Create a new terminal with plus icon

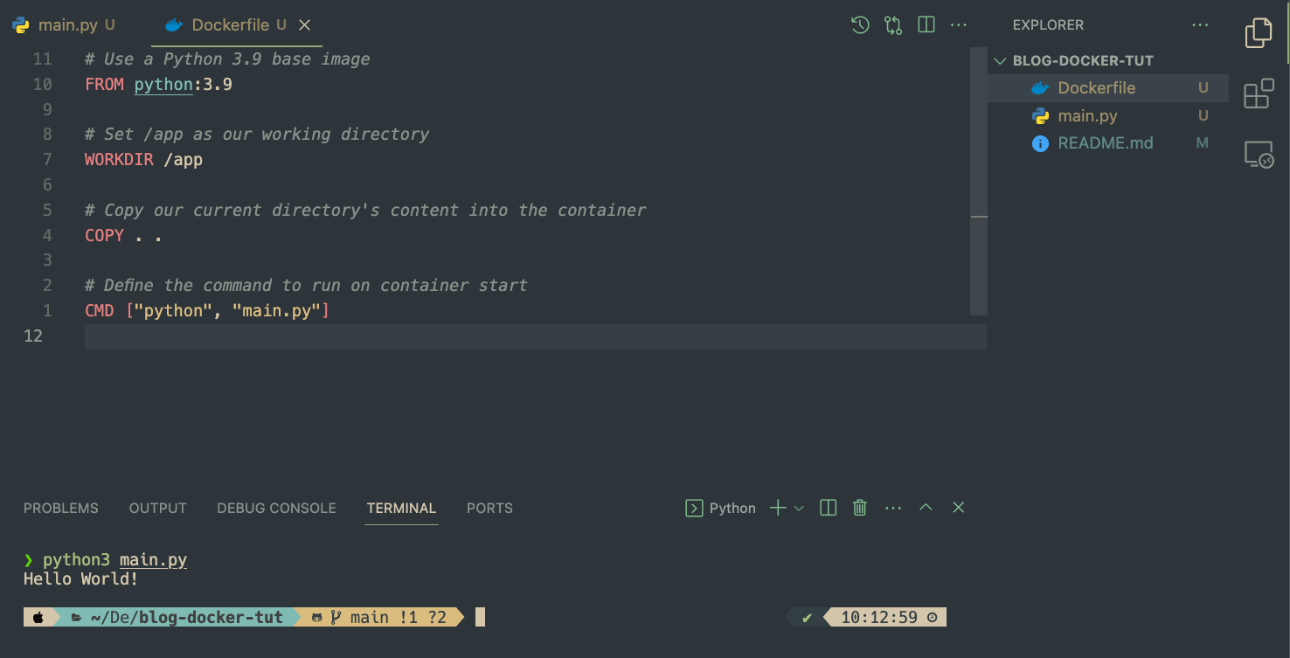tap(777, 508)
